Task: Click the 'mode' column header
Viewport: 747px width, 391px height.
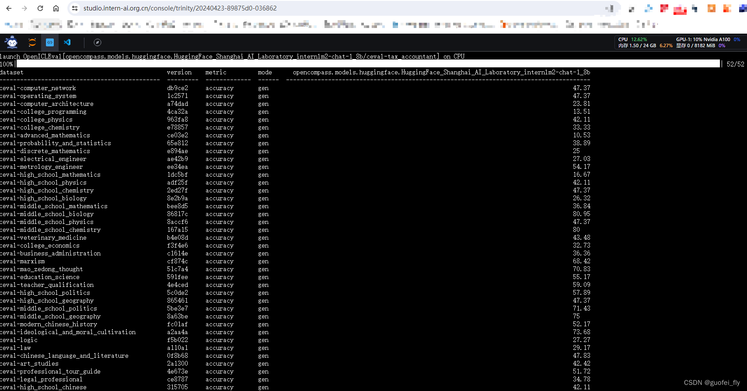Action: pyautogui.click(x=265, y=72)
